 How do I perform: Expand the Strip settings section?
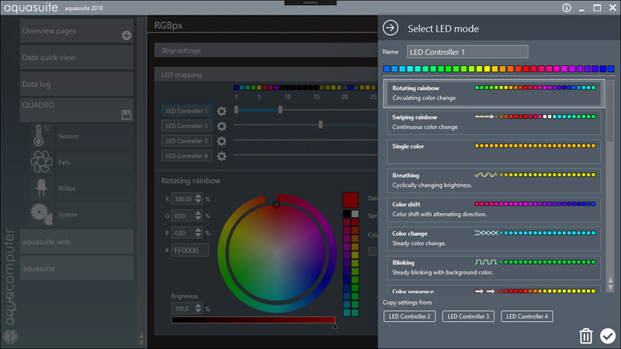(264, 50)
